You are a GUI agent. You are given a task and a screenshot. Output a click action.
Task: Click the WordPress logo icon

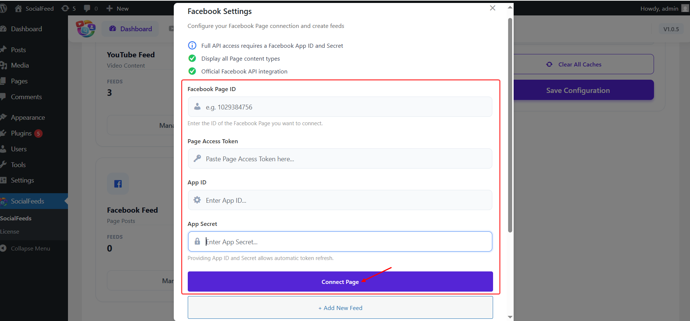[x=3, y=8]
